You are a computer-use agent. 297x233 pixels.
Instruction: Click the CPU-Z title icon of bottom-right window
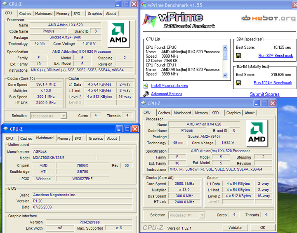point(144,103)
